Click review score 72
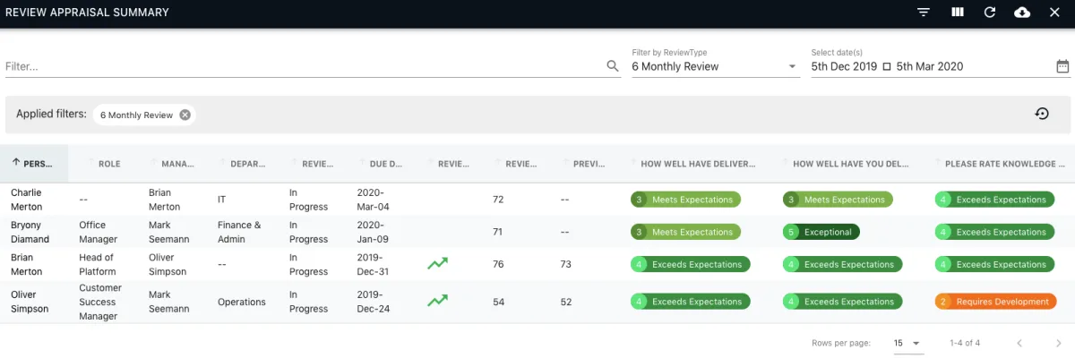The height and width of the screenshot is (358, 1075). coord(498,199)
